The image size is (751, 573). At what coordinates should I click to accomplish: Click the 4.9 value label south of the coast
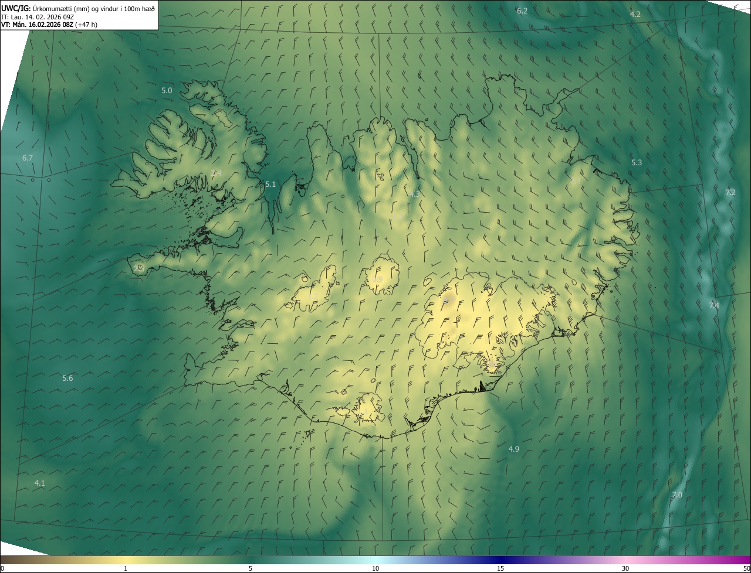513,449
